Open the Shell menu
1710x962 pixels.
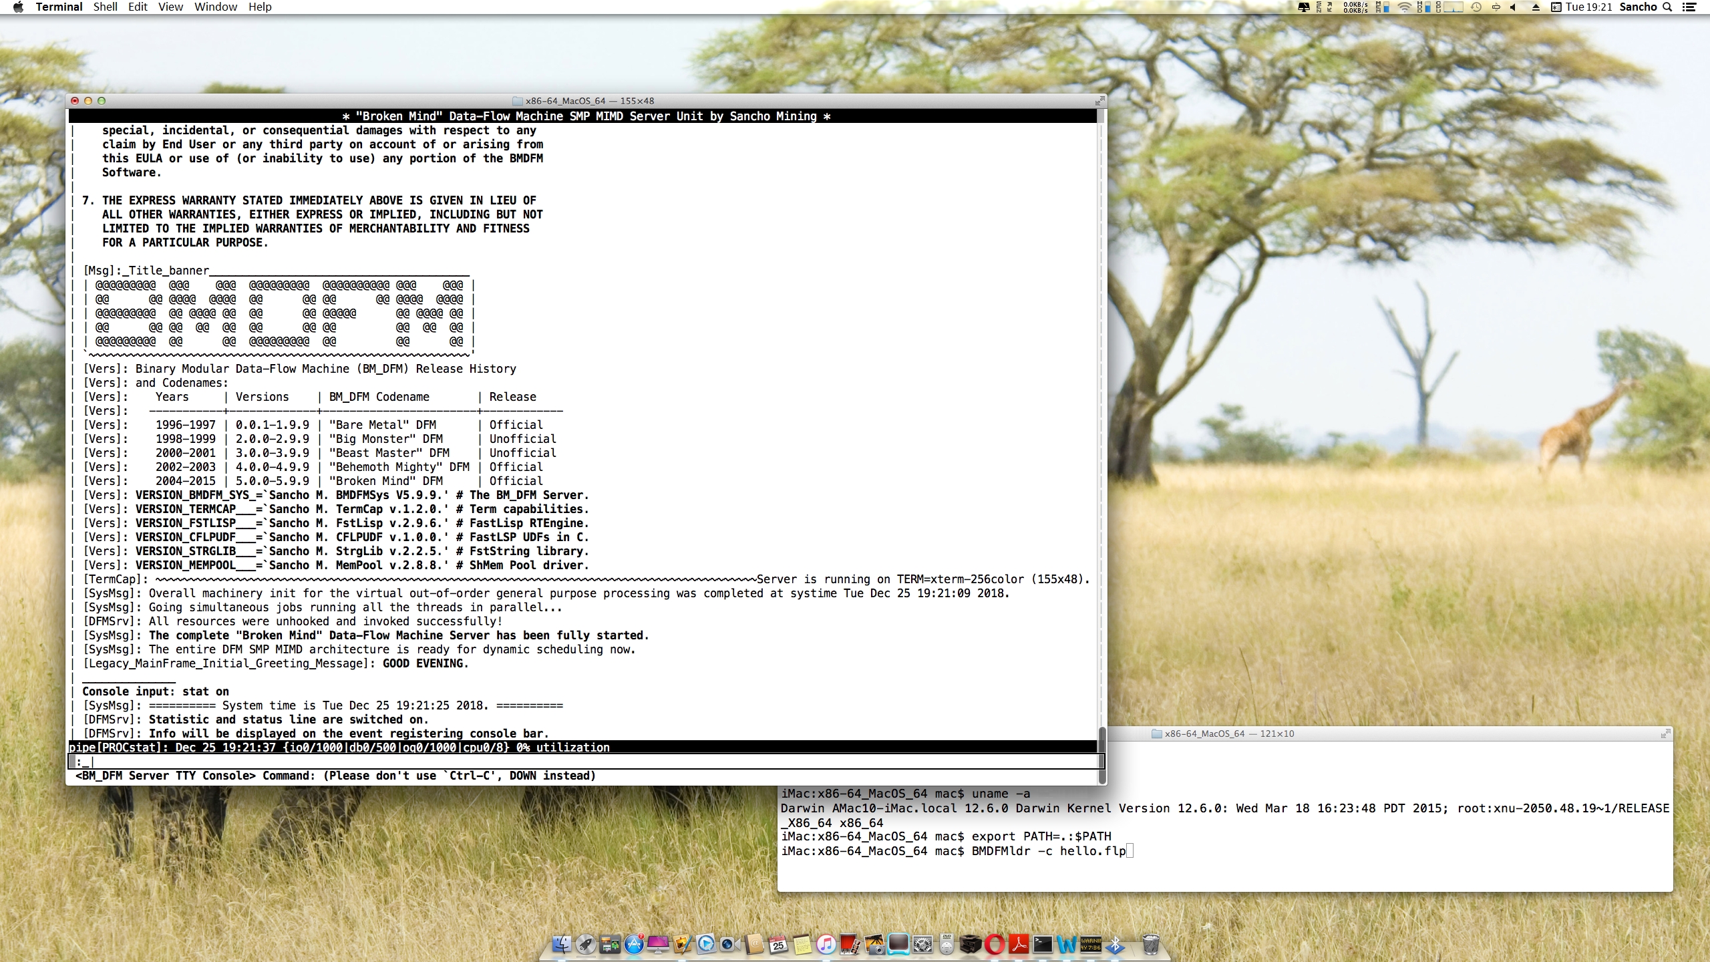[105, 7]
